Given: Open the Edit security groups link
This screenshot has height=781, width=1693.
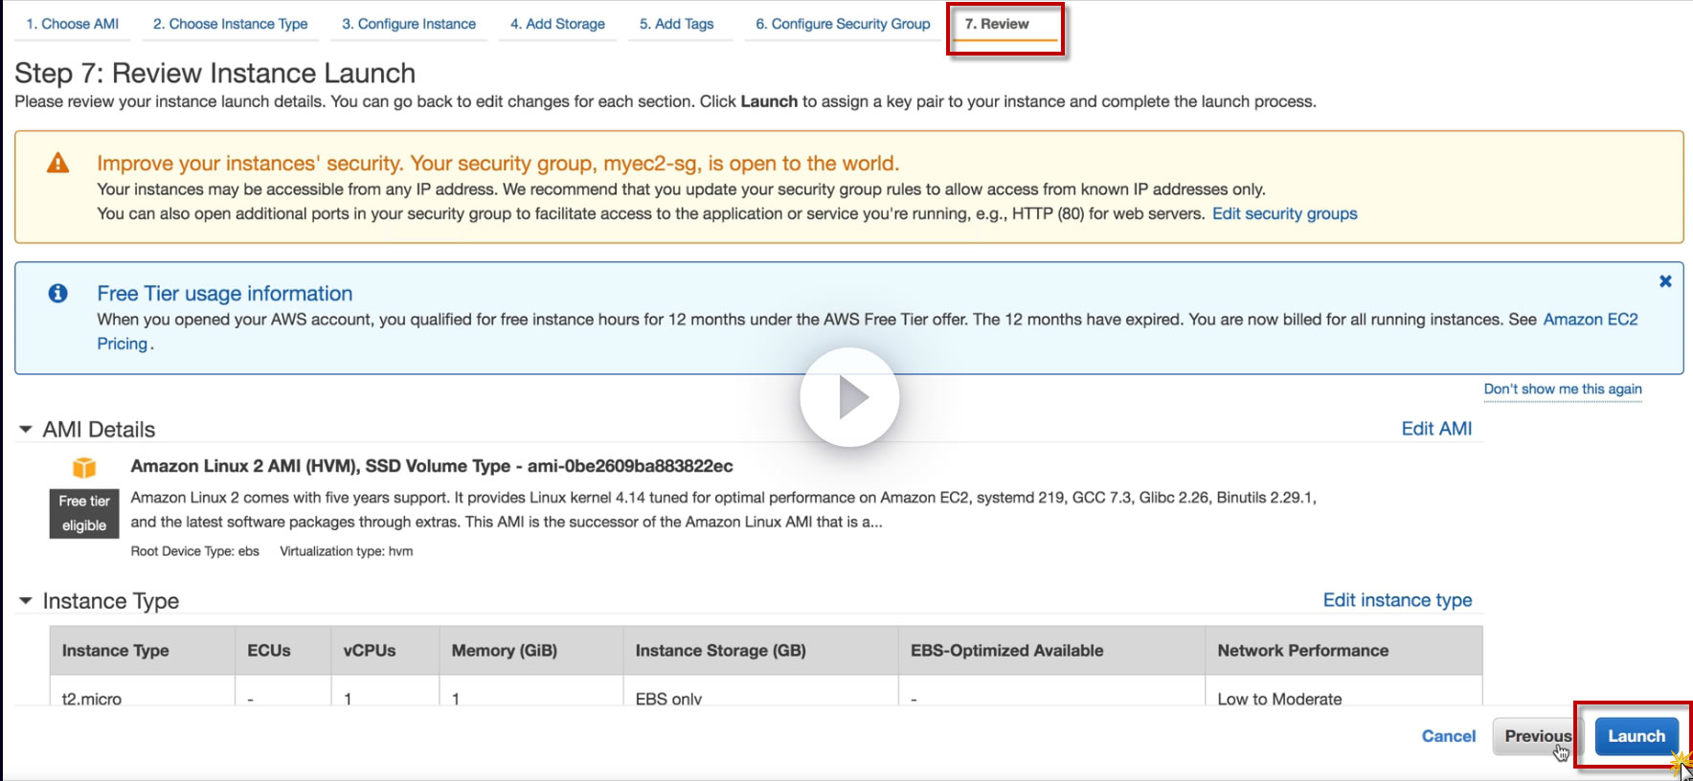Looking at the screenshot, I should 1285,213.
